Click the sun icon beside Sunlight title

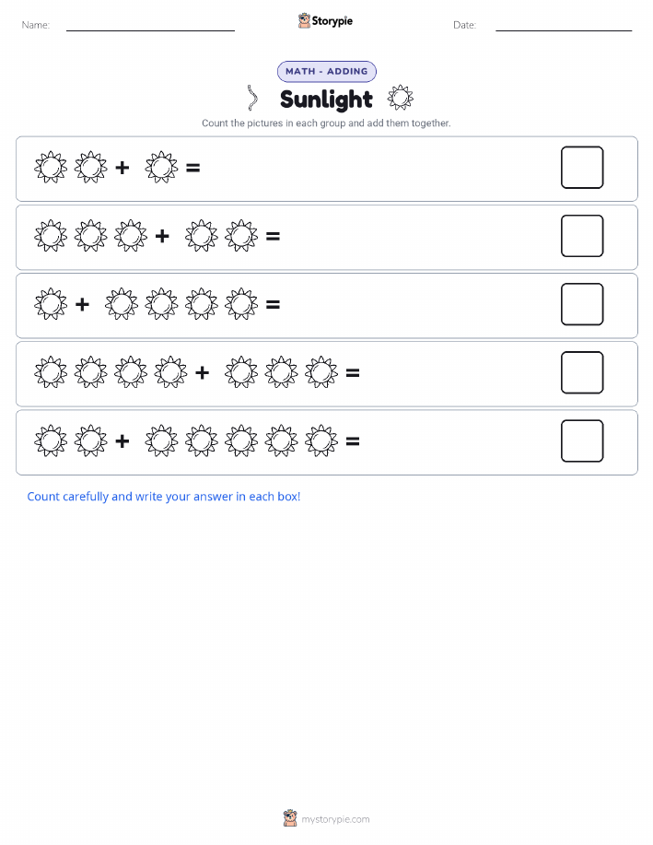pos(401,98)
